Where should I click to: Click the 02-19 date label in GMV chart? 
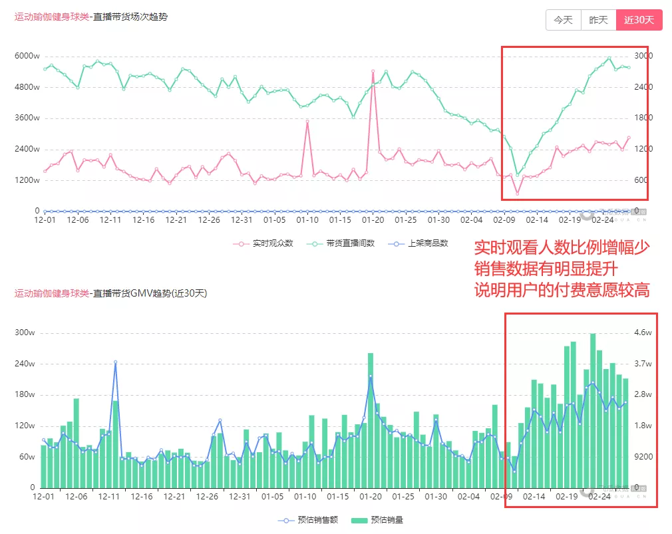pyautogui.click(x=567, y=497)
